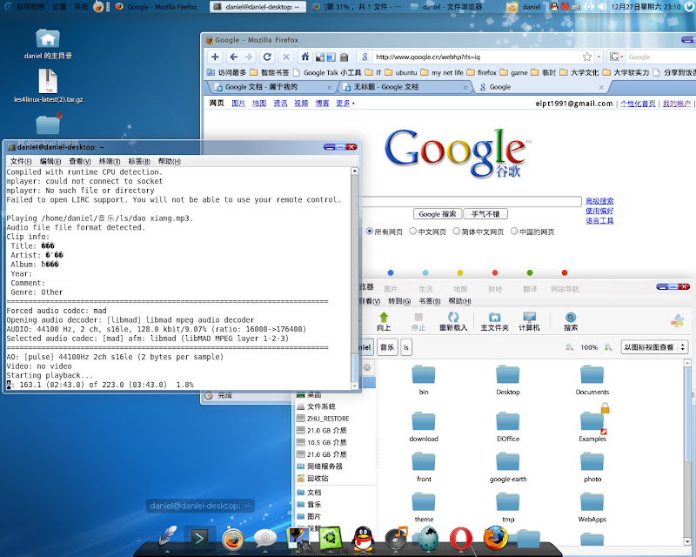
Task: Open 语言工具 link
Action: click(x=599, y=221)
